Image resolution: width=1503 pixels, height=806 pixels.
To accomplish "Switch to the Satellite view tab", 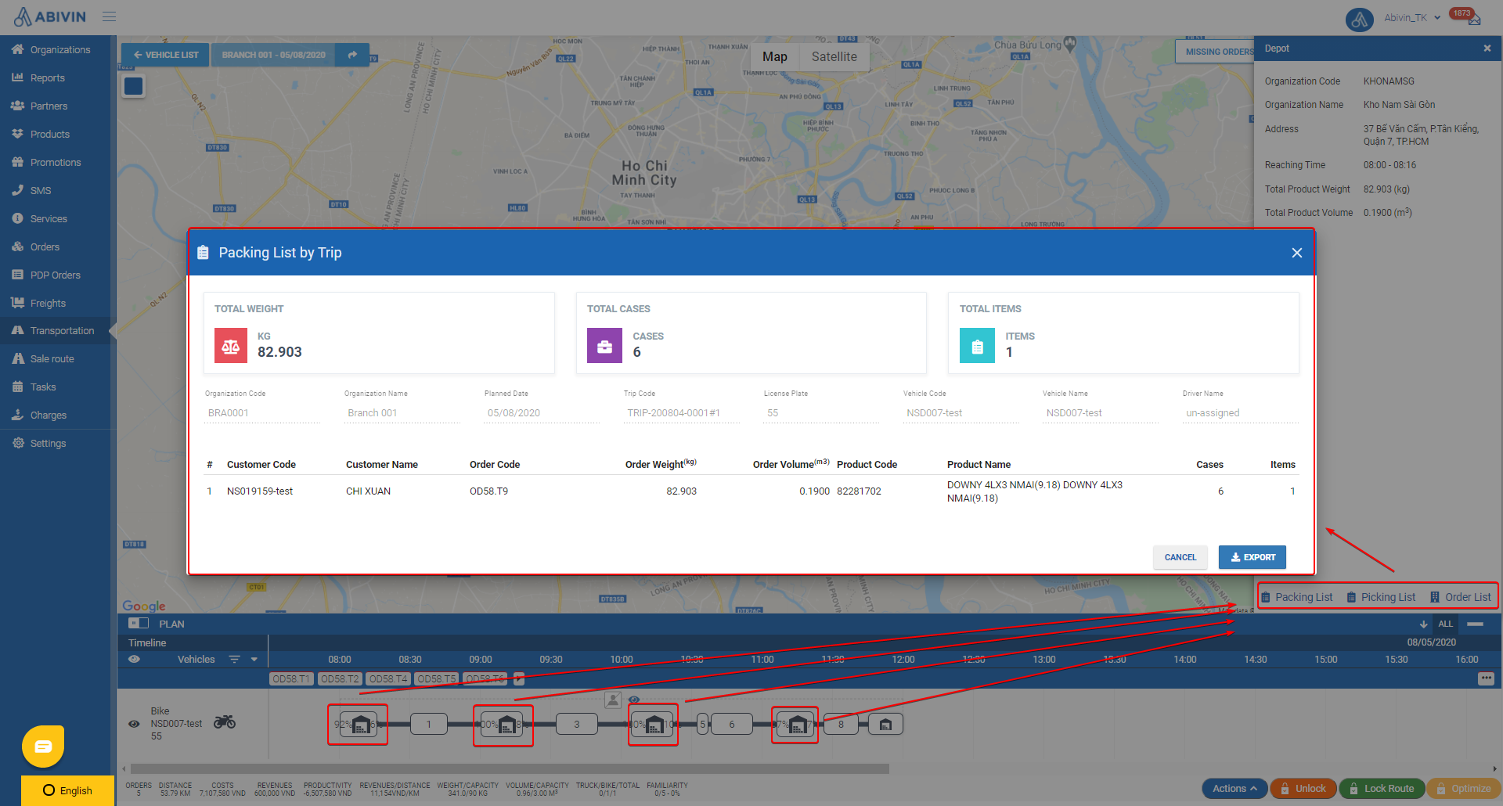I will click(x=834, y=56).
